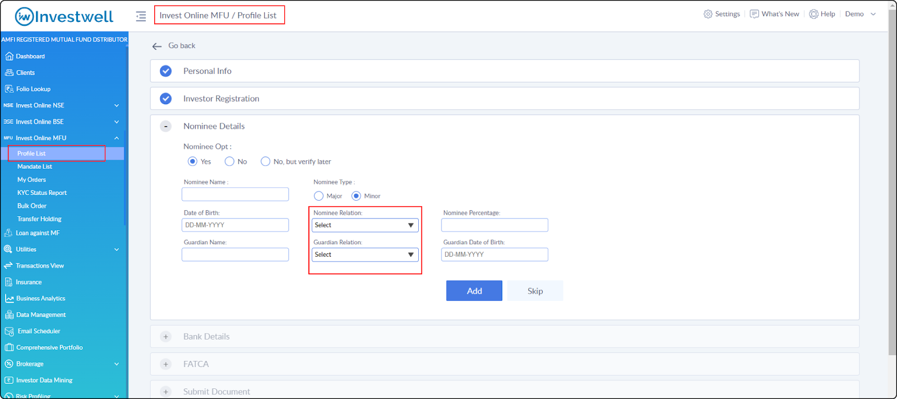Expand Invest Online BSE chevron
The height and width of the screenshot is (399, 897).
(117, 122)
